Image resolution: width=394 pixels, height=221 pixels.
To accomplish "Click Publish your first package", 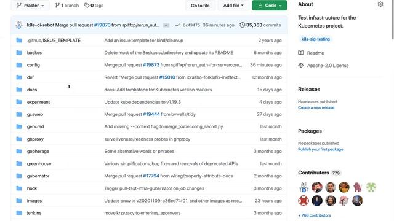I will coord(320,149).
